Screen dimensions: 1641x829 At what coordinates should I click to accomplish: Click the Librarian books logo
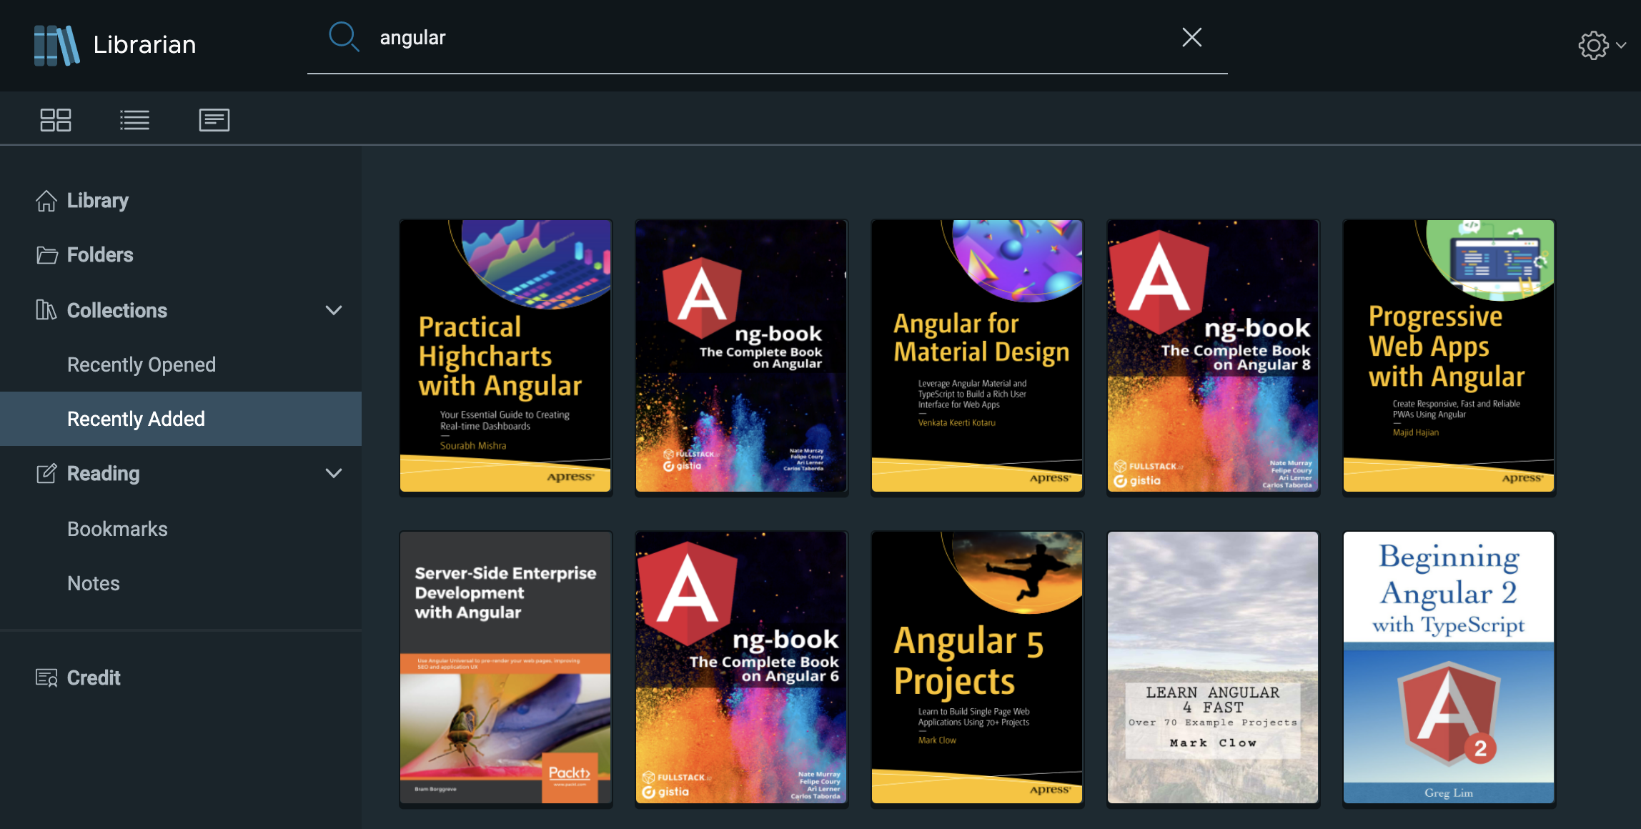tap(56, 45)
